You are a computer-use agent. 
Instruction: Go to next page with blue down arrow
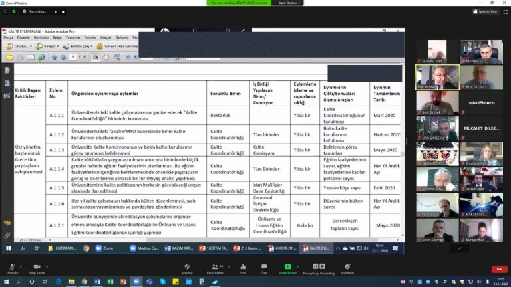[63, 58]
